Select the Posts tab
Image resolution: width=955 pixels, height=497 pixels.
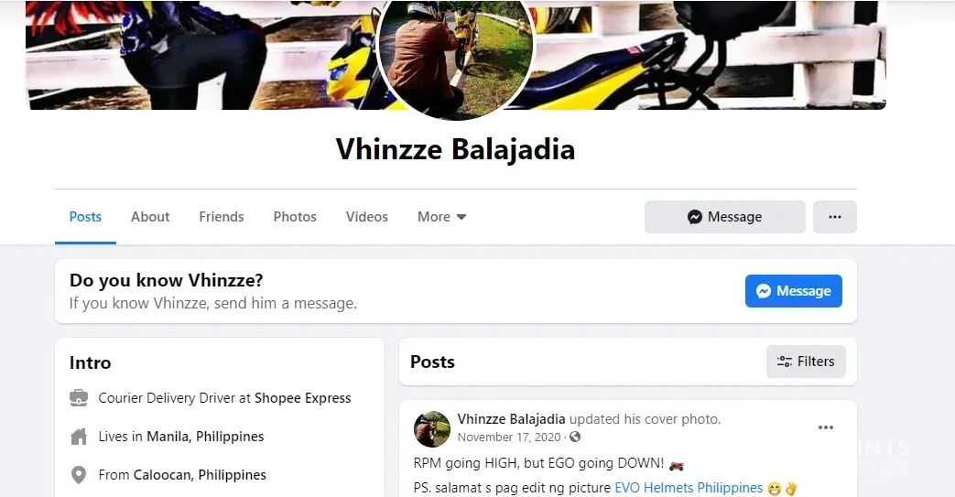tap(85, 217)
